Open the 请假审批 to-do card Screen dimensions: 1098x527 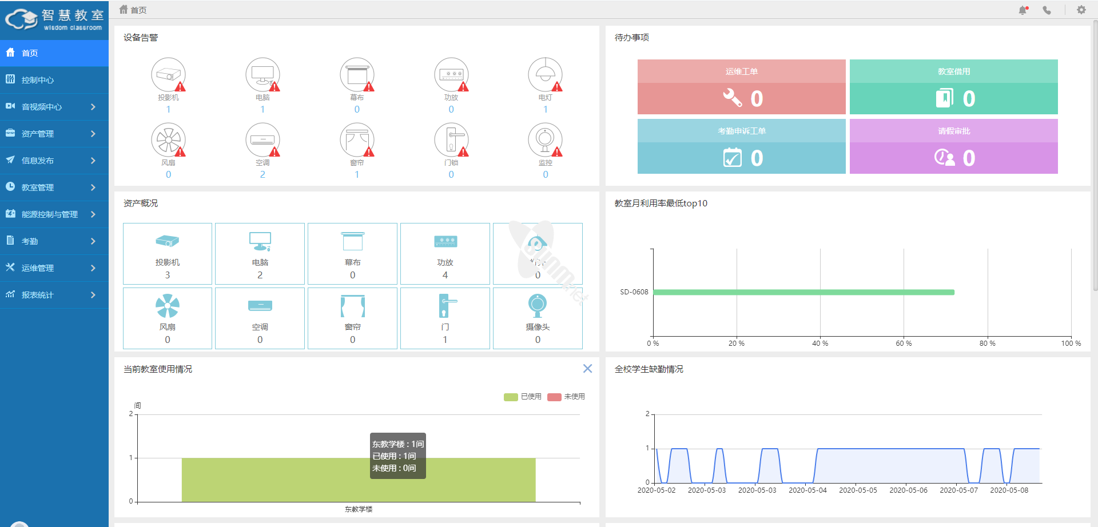(x=953, y=146)
